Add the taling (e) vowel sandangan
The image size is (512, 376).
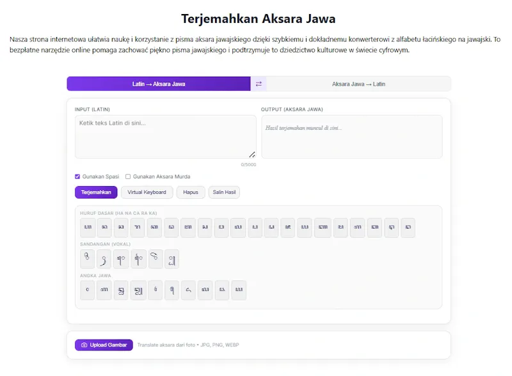click(x=121, y=259)
